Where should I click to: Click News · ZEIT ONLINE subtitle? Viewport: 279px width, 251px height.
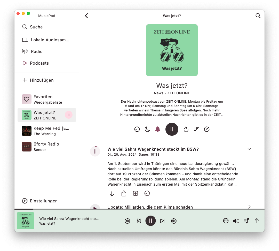pyautogui.click(x=172, y=93)
